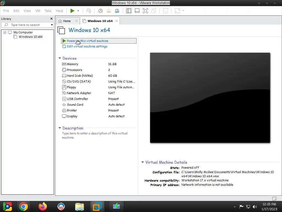Show hidden system tray icons
This screenshot has width=282, height=212.
tap(235, 207)
